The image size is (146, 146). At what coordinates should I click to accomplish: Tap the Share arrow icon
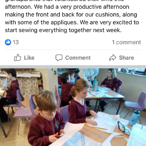[113, 58]
